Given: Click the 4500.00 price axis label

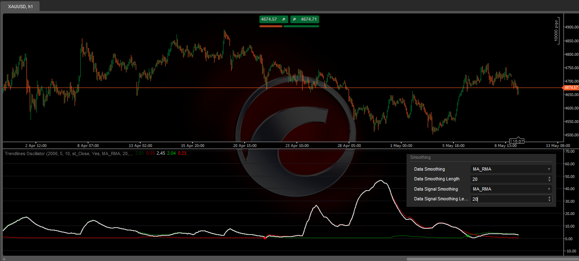Looking at the screenshot, I should (x=571, y=135).
